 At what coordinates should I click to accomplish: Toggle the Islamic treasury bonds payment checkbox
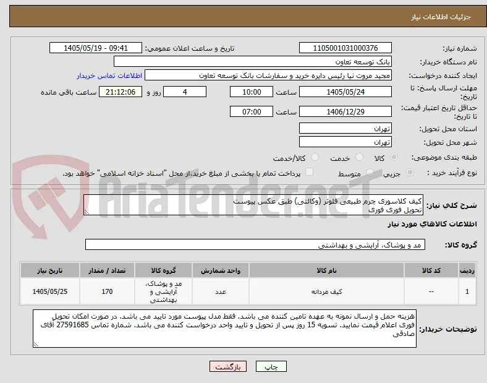(x=309, y=172)
